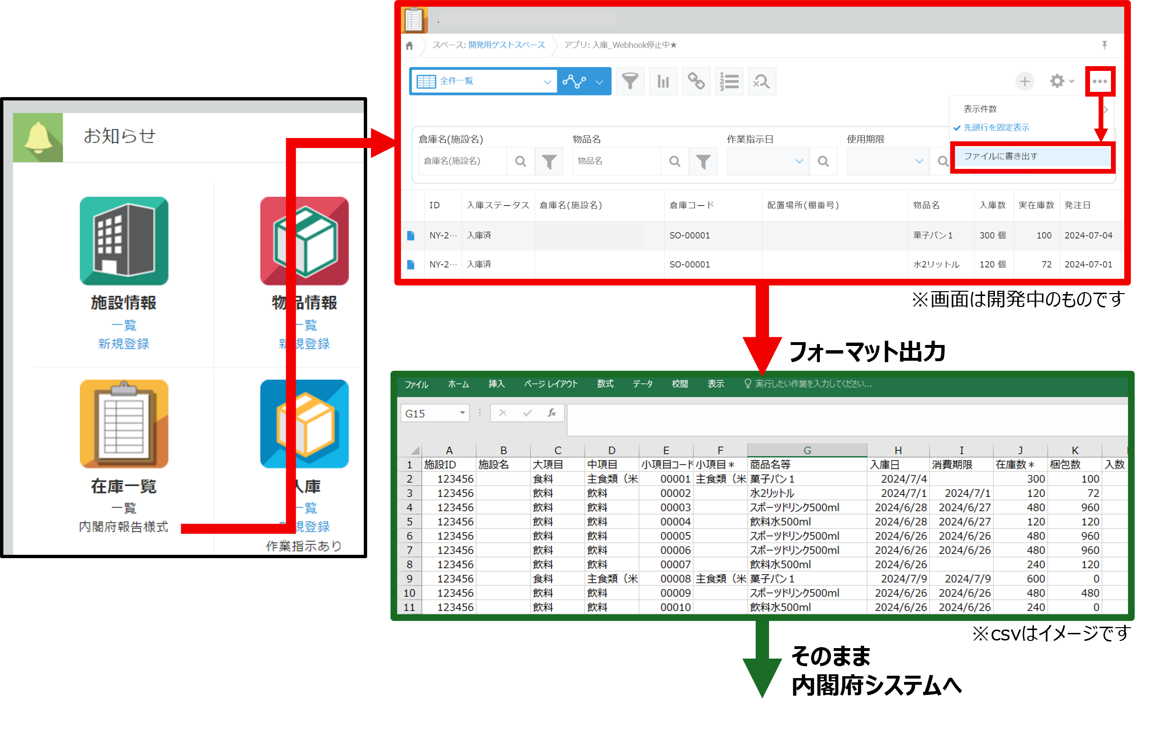Click the bar chart toolbar icon
The image size is (1149, 739).
coord(663,81)
